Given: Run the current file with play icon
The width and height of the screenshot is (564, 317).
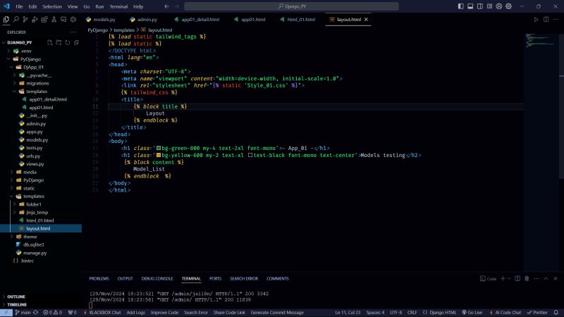Looking at the screenshot, I should [x=536, y=20].
